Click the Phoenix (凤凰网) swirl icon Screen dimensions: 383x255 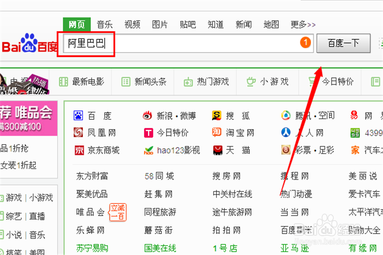tap(78, 133)
